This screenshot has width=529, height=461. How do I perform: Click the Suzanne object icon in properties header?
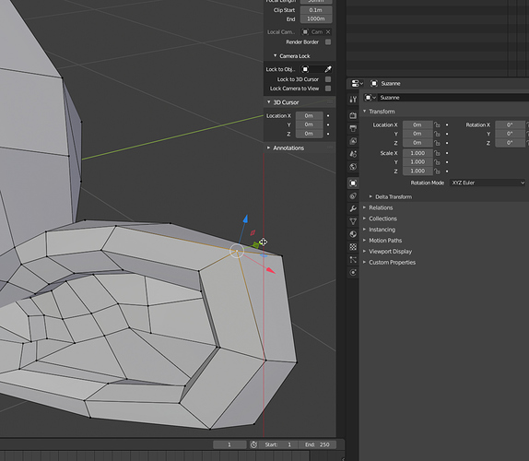click(374, 83)
